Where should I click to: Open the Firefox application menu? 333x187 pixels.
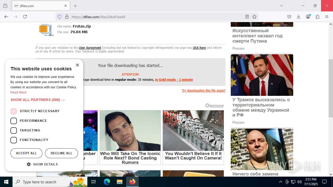pos(327,17)
